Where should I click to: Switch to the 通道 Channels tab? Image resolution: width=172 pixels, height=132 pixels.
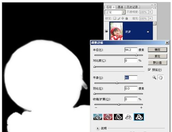[120, 7]
